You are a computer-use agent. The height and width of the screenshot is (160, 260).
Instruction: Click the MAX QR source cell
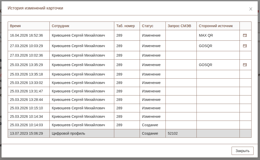pos(206,35)
